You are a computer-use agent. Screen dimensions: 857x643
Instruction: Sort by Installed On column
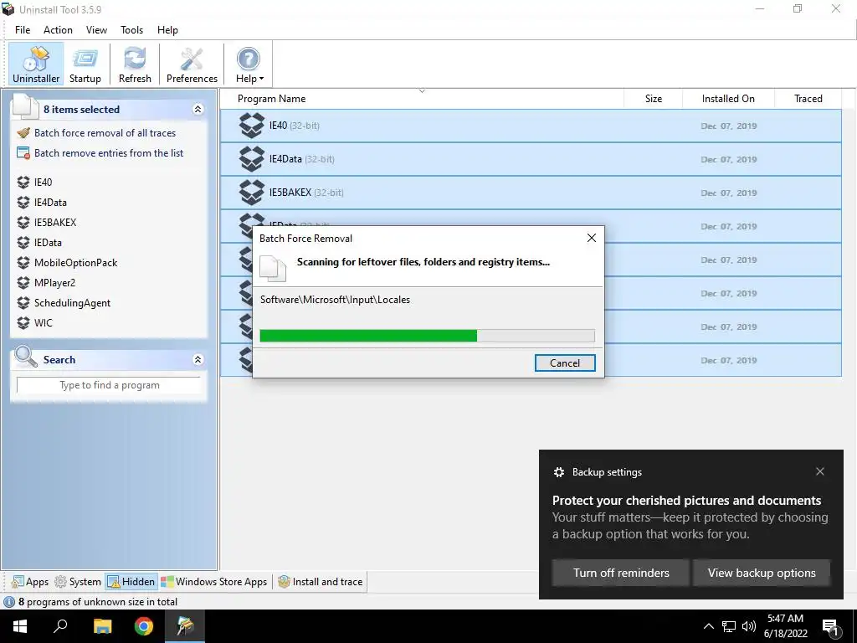coord(729,99)
